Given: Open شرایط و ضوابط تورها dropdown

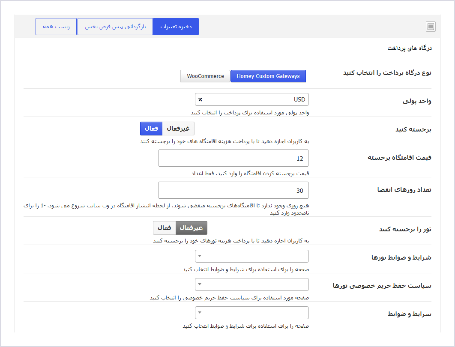Looking at the screenshot, I should tap(252, 256).
